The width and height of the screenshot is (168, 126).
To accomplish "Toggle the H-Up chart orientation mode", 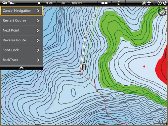I will (49, 3).
